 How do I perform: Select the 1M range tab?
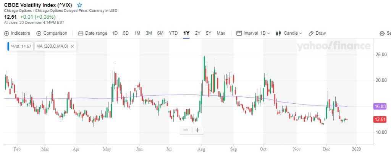137,33
